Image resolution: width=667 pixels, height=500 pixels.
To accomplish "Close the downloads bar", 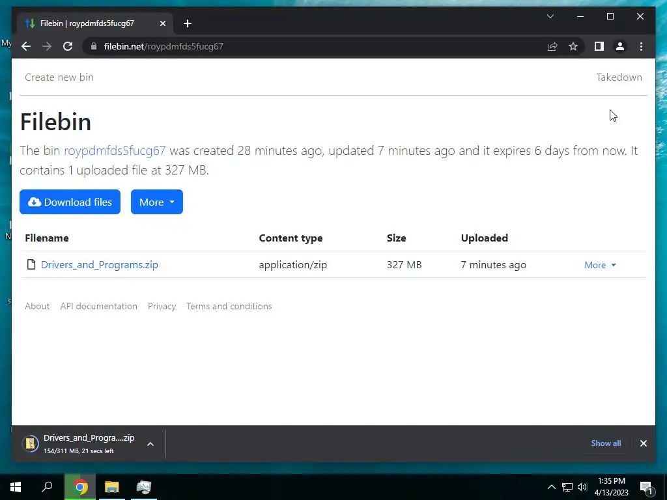I will point(643,443).
